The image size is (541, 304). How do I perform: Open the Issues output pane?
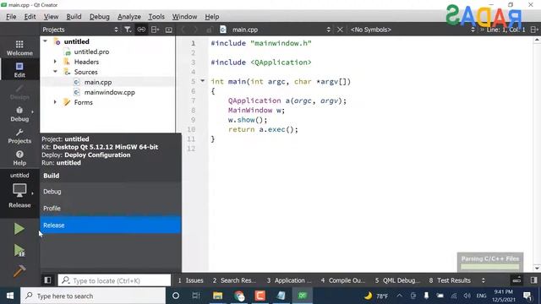tap(190, 280)
